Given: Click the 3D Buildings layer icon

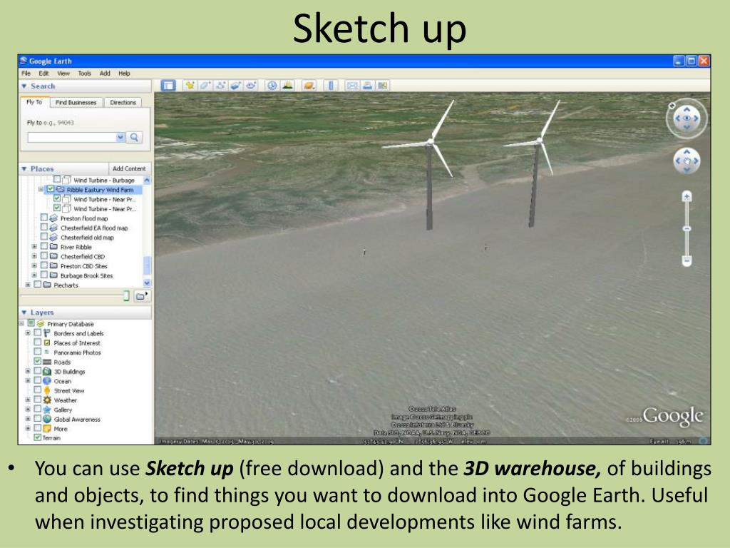Looking at the screenshot, I should click(x=47, y=371).
